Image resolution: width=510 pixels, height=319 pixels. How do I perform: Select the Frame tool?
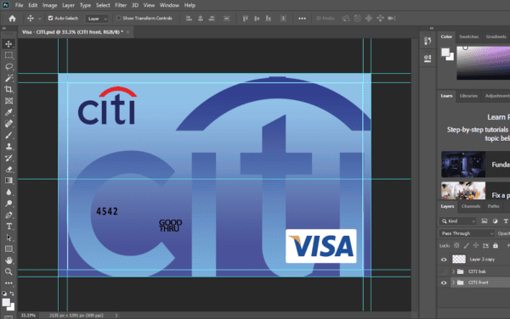(x=8, y=101)
